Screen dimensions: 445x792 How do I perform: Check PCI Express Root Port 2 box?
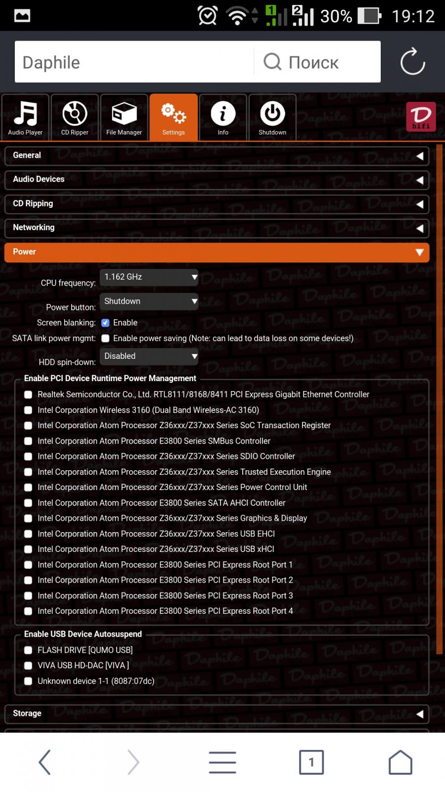28,580
